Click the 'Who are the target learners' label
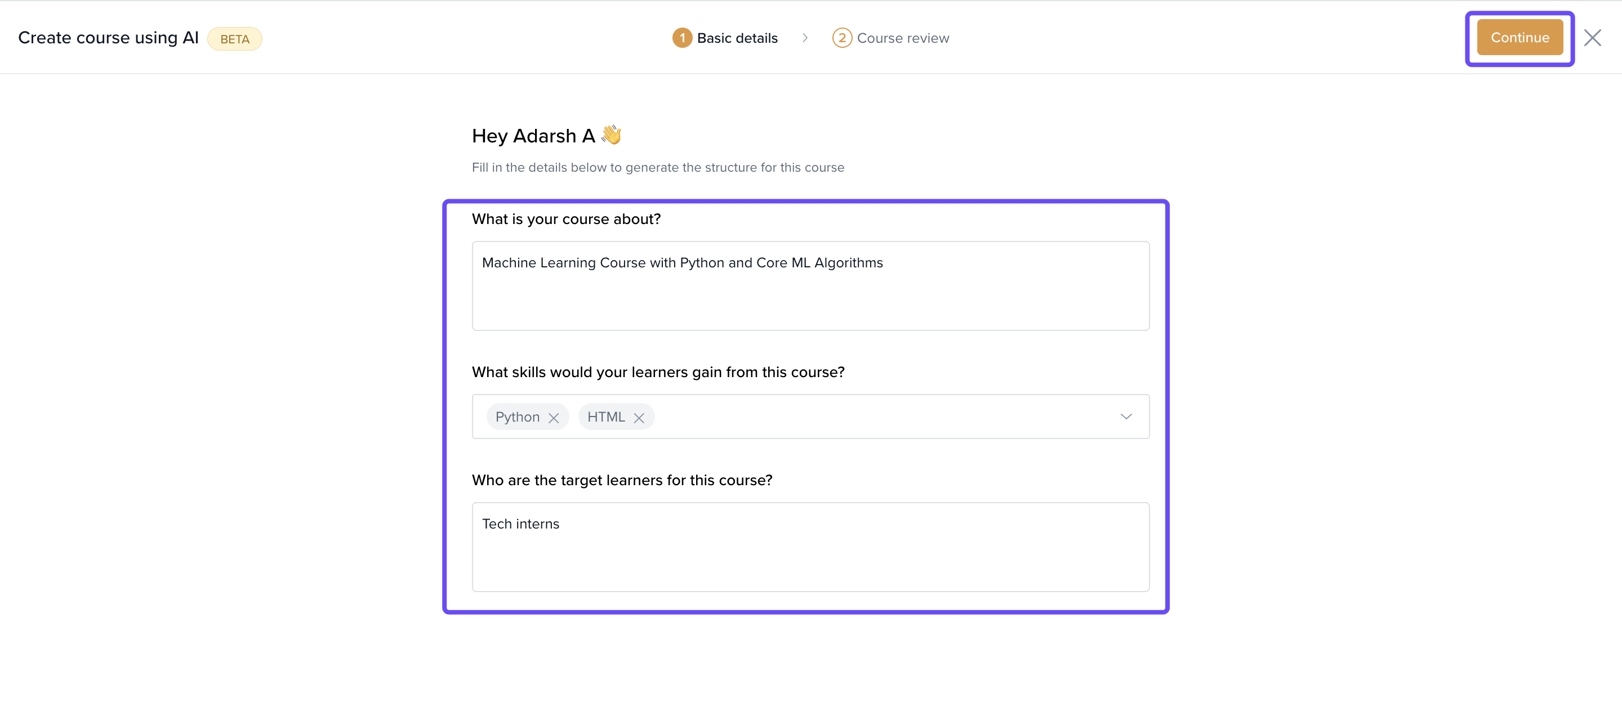This screenshot has height=703, width=1622. tap(621, 480)
